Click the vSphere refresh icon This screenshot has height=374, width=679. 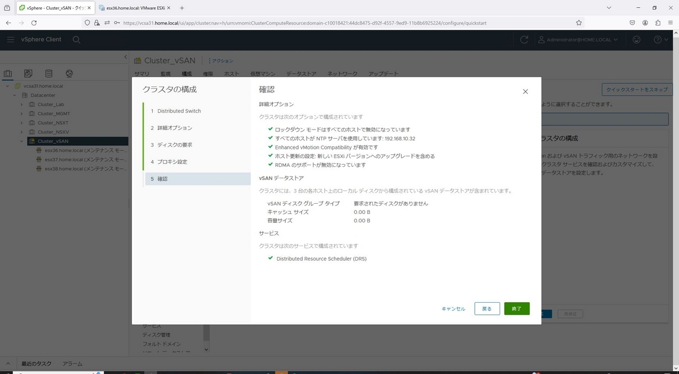524,40
